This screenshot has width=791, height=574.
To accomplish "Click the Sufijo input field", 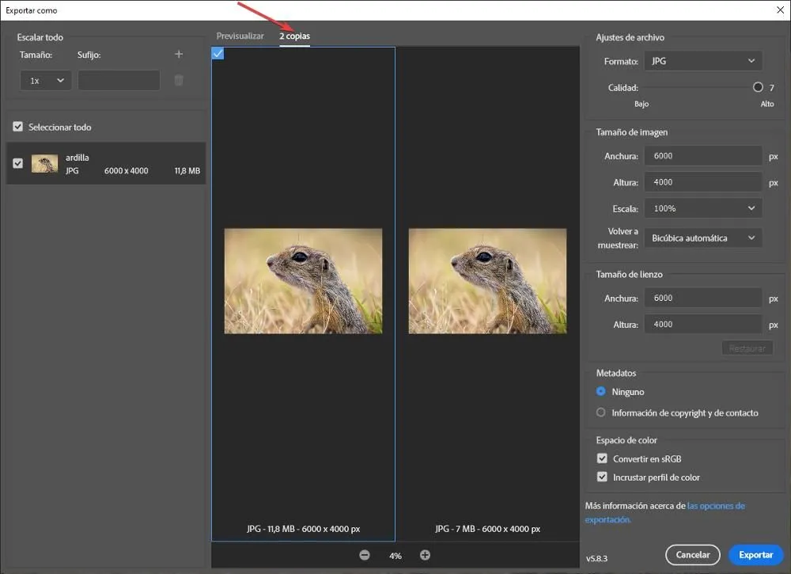I will 119,80.
